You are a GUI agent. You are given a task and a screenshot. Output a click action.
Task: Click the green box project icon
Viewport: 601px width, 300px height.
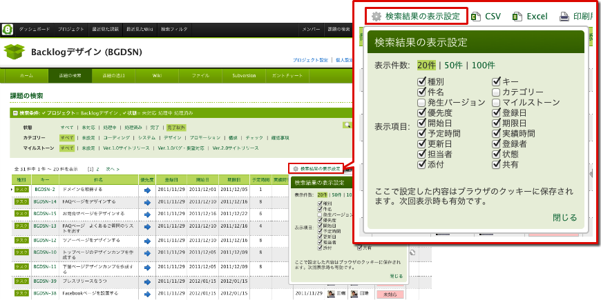click(15, 52)
